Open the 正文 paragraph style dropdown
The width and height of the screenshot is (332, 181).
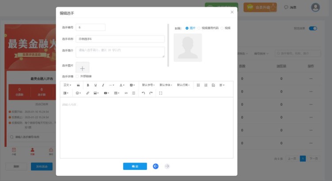(x=67, y=85)
